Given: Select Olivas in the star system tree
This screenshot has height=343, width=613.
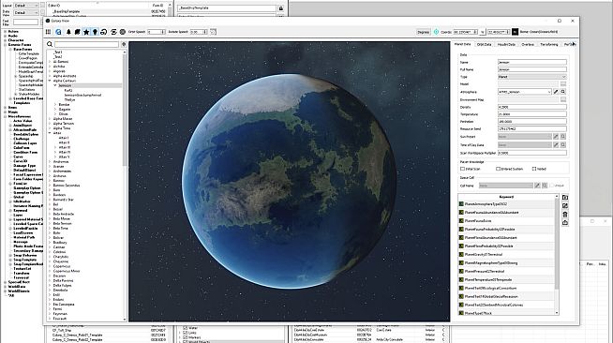Looking at the screenshot, I should [x=64, y=113].
